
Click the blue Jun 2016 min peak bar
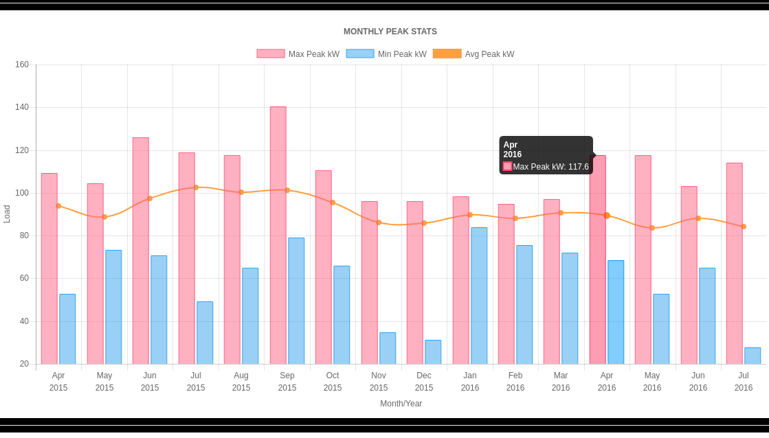[x=707, y=316]
